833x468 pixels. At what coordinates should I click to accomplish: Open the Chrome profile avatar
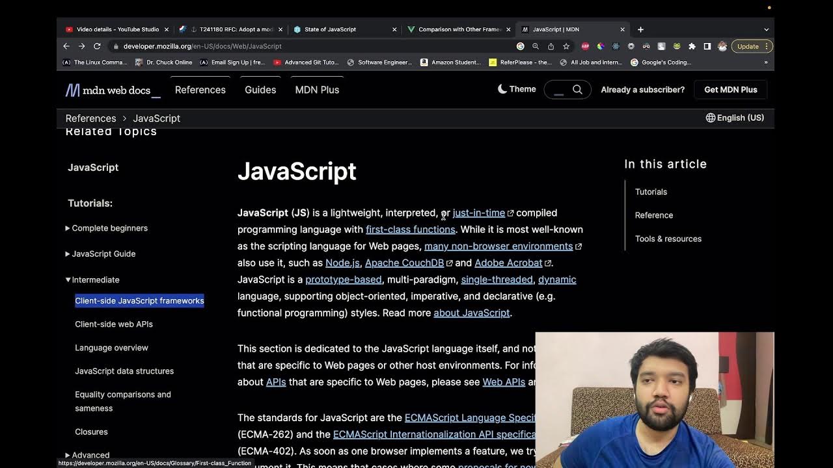pos(722,46)
